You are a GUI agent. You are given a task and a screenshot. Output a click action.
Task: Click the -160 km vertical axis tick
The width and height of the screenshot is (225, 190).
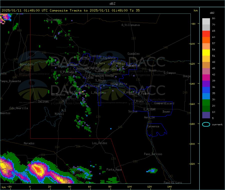(x=192, y=104)
